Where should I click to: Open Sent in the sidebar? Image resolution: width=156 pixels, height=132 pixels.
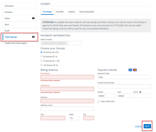coord(20,24)
